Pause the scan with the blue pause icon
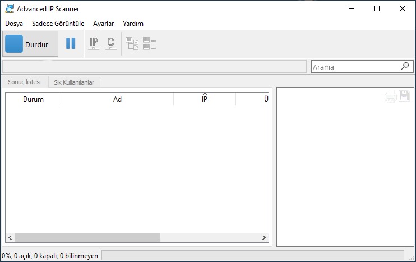The height and width of the screenshot is (262, 416). (x=71, y=43)
